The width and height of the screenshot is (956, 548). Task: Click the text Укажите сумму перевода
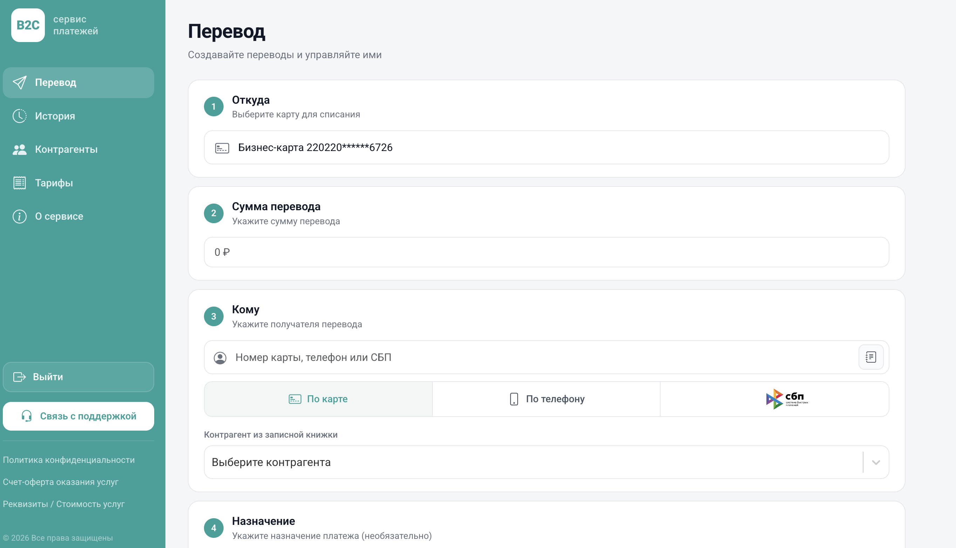click(x=286, y=221)
